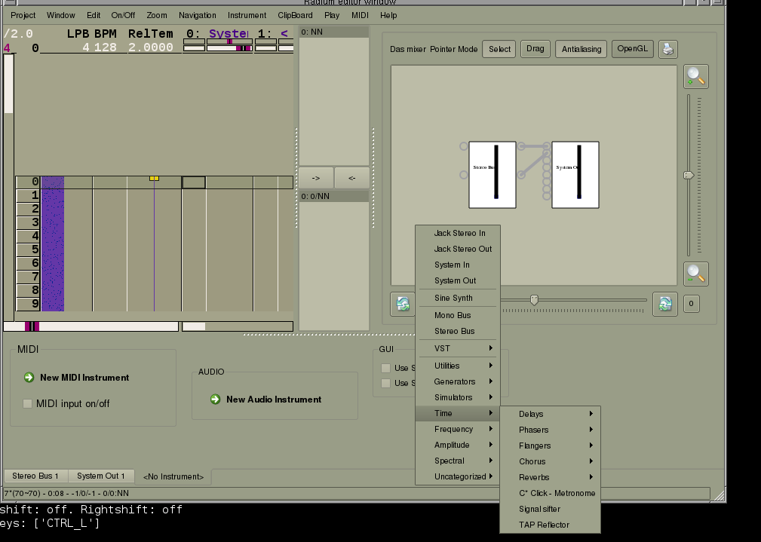Viewport: 761px width, 542px height.
Task: Enable the MIDI input on/off checkbox
Action: pos(28,403)
